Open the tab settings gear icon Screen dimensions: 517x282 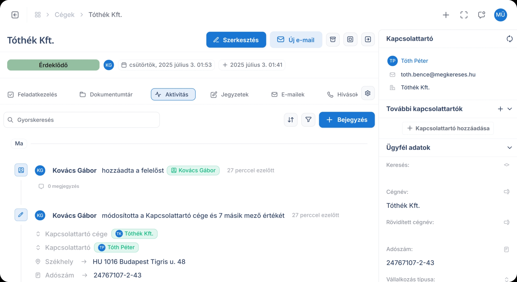(368, 93)
